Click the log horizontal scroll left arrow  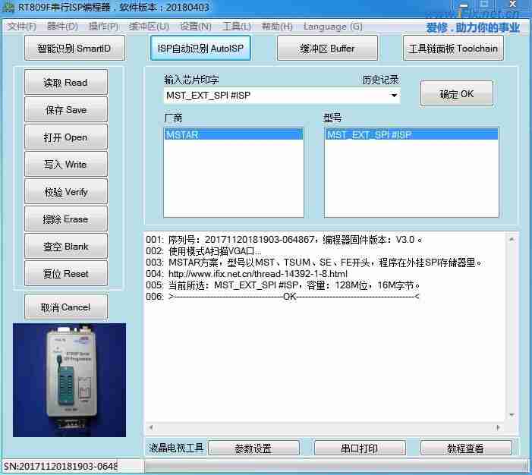(151, 427)
